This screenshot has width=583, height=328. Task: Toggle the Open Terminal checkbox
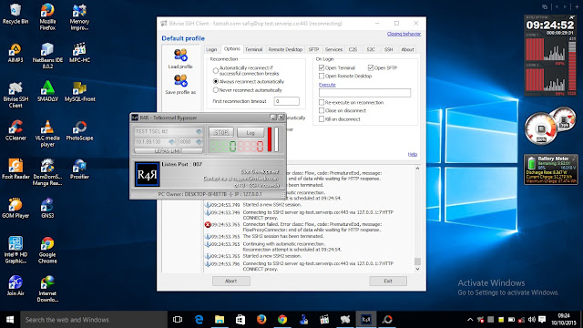[322, 67]
